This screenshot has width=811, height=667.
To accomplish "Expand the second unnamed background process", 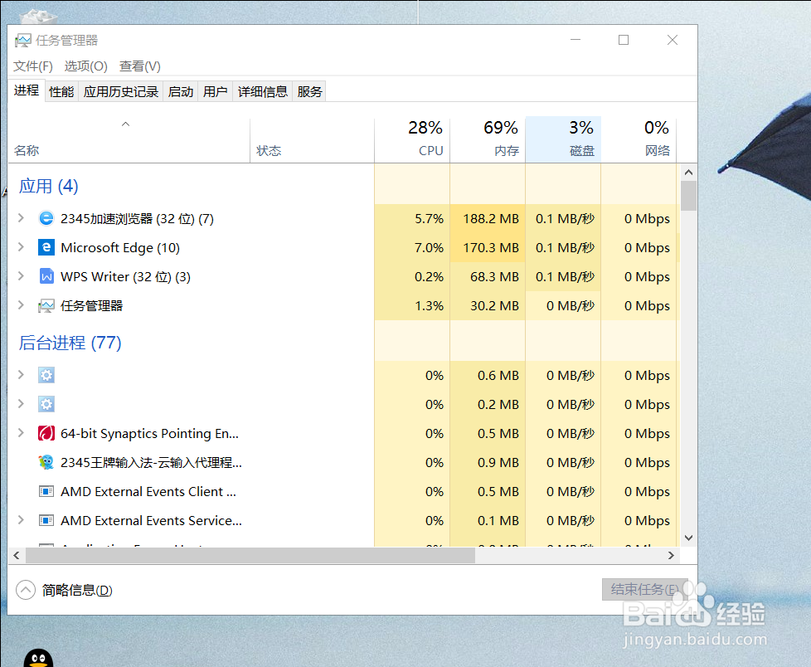I will 21,404.
